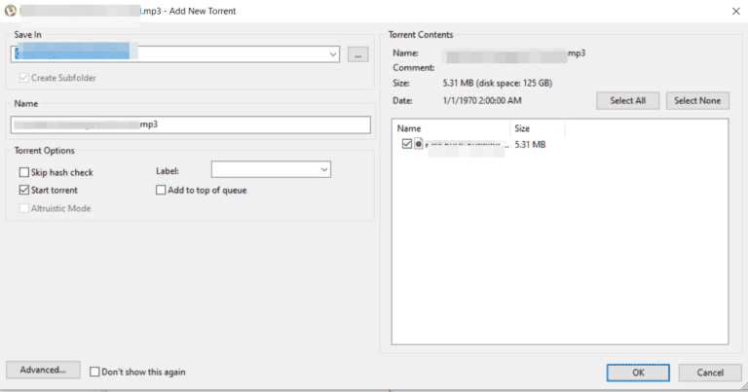This screenshot has height=392, width=748.
Task: Click the uTorrent app icon in title bar
Action: (x=11, y=11)
